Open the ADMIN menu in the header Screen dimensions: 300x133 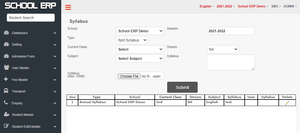[x=290, y=6]
